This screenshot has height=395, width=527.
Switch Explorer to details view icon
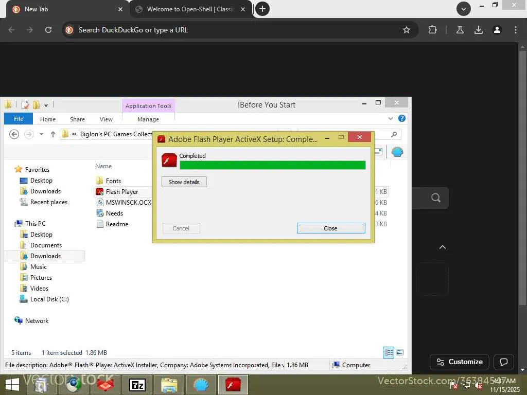(x=389, y=352)
